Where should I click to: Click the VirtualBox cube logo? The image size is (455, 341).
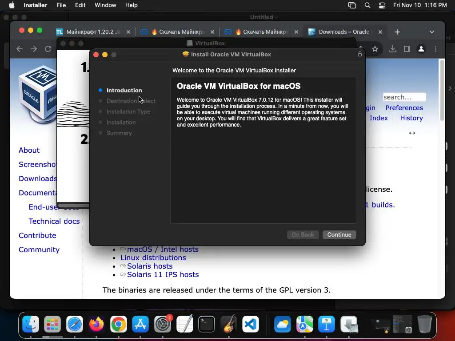[x=38, y=94]
